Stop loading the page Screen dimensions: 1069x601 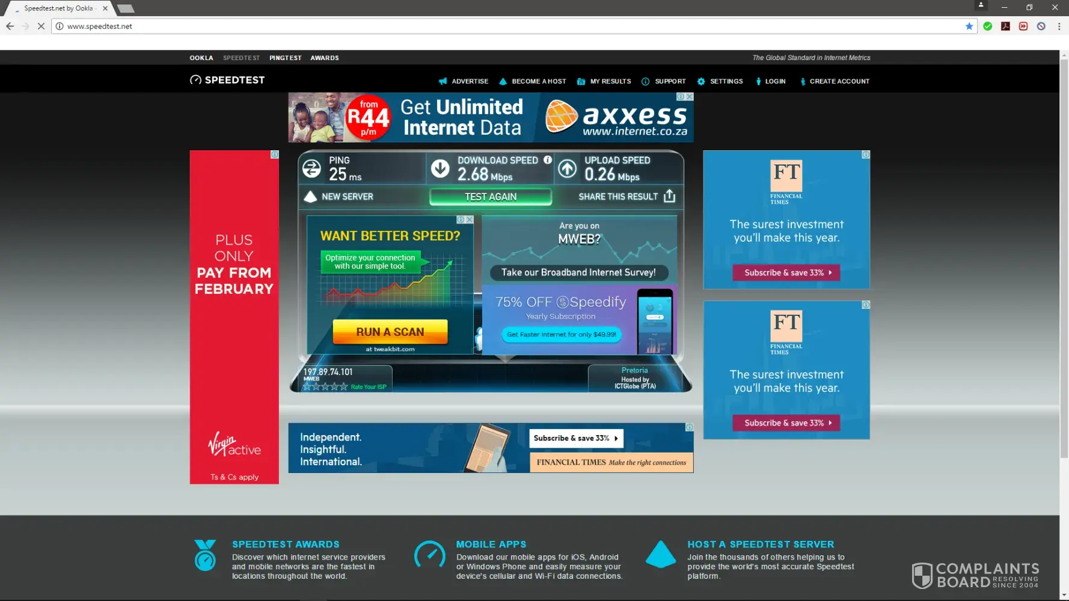[41, 26]
